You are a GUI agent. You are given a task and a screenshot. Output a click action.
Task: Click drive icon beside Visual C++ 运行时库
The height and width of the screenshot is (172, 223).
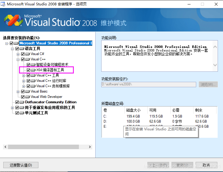pyautogui.click(x=33, y=81)
